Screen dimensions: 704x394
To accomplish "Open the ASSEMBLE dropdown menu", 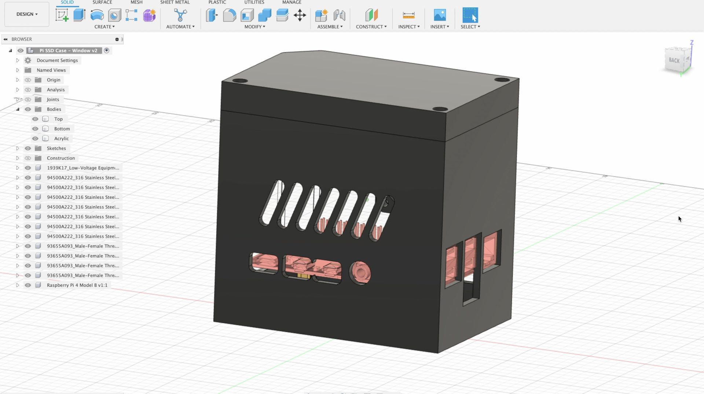I will pos(330,26).
